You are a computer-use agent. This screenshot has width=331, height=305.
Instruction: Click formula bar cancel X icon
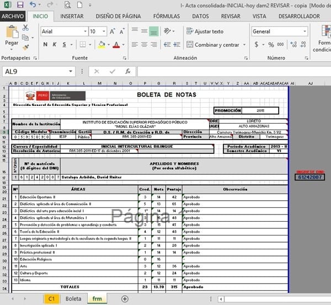pos(97,71)
